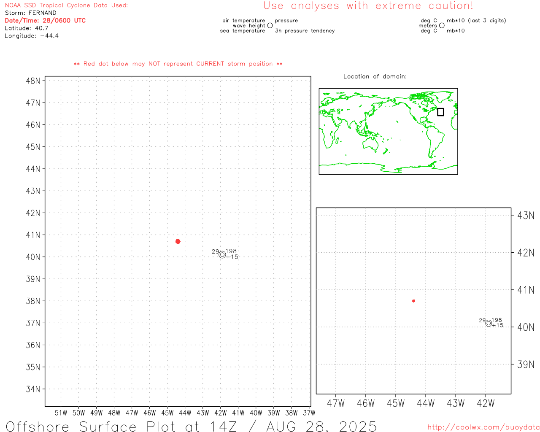The width and height of the screenshot is (540, 432).
Task: Click the red dot disclaimer text above map
Action: coord(178,64)
